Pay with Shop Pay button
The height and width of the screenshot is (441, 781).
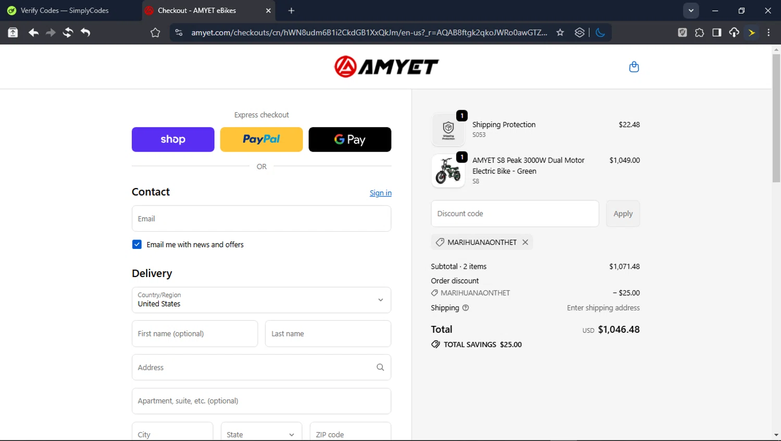[x=173, y=140]
